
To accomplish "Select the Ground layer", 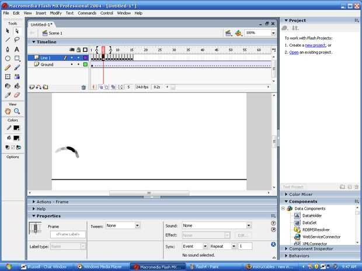I will point(47,65).
